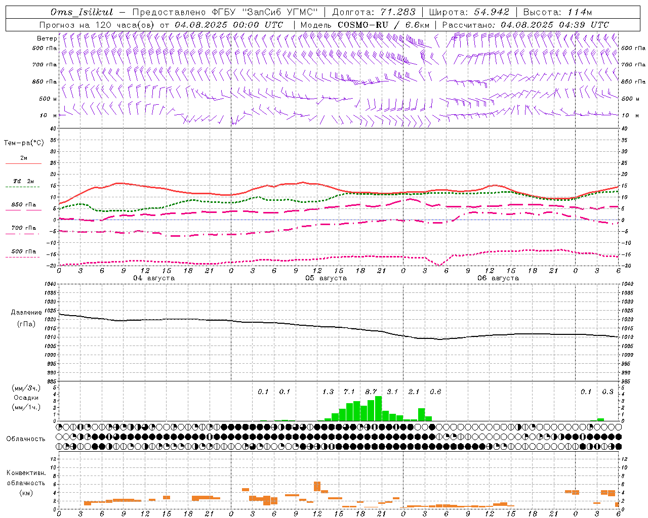648x518 pixels.
Task: Click the red 2м legend line
Action: [23, 164]
